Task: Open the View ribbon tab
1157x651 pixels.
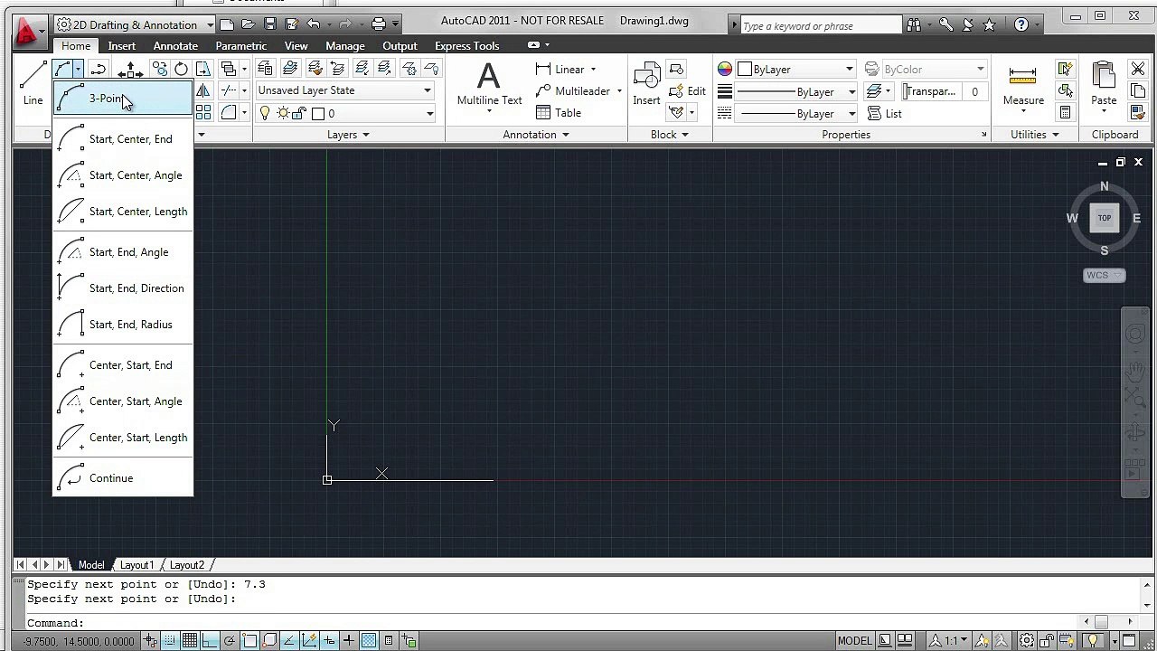Action: tap(296, 46)
